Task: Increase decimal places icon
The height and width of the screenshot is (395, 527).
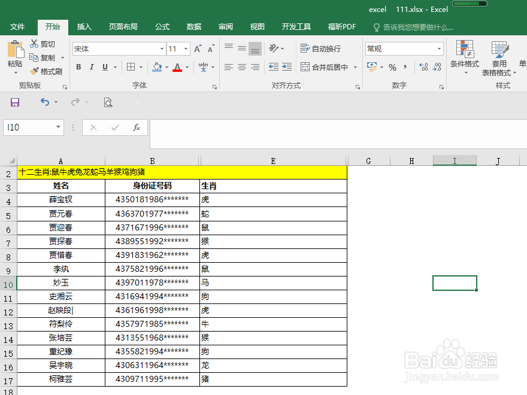Action: tap(423, 67)
